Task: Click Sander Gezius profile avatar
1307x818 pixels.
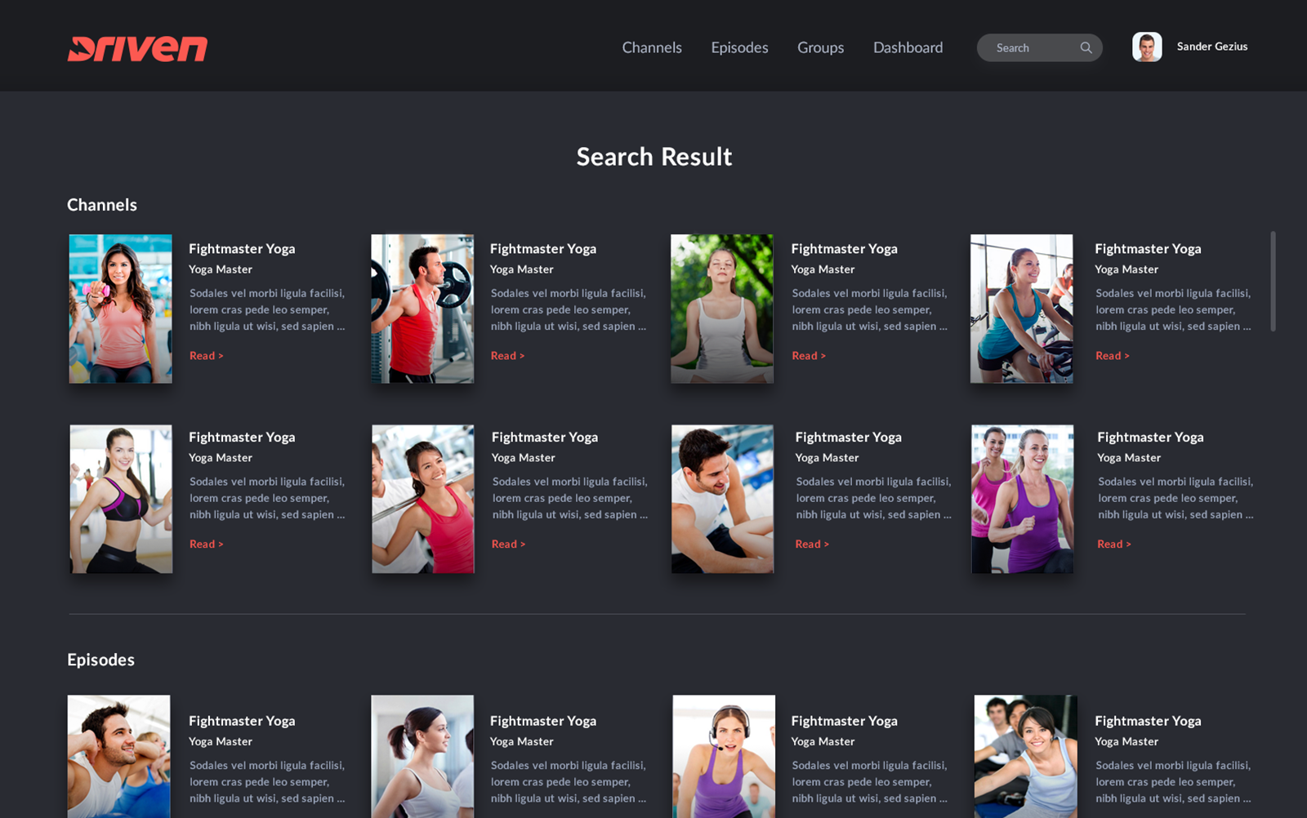Action: click(x=1146, y=47)
